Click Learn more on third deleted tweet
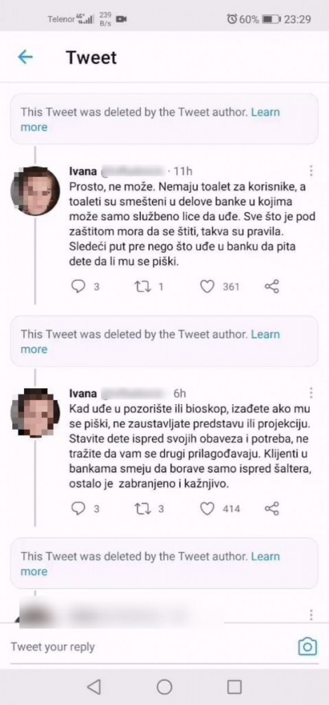 [265, 556]
